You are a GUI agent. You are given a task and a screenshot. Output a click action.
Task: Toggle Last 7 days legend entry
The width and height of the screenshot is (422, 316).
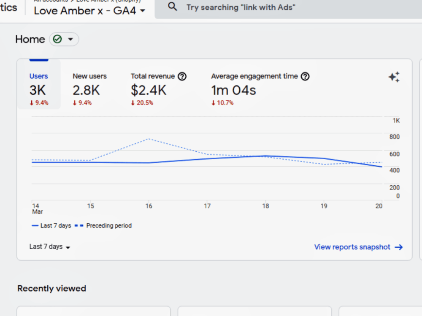point(51,226)
